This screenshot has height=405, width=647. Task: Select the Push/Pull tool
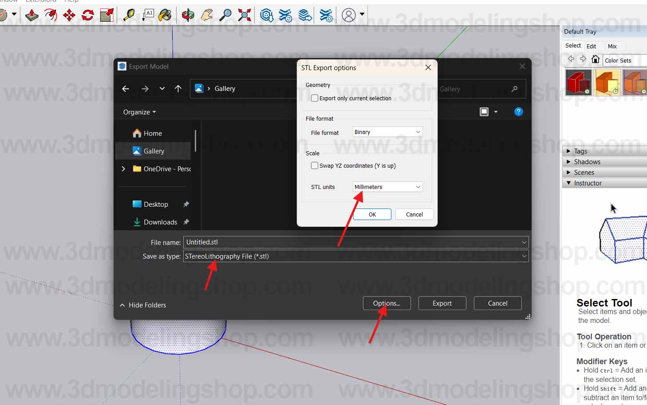(x=32, y=15)
